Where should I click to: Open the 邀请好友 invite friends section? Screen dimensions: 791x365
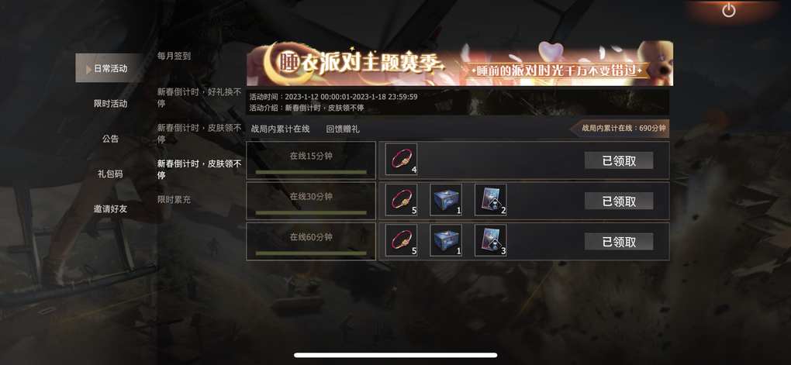pos(110,208)
